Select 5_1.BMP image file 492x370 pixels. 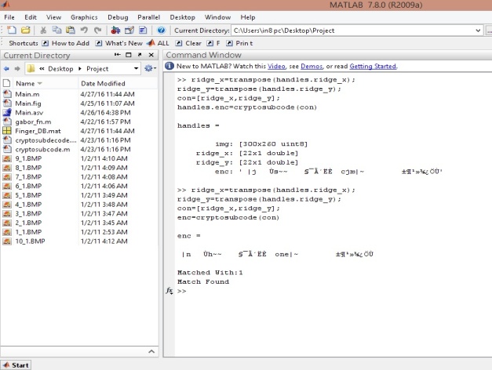(x=28, y=195)
